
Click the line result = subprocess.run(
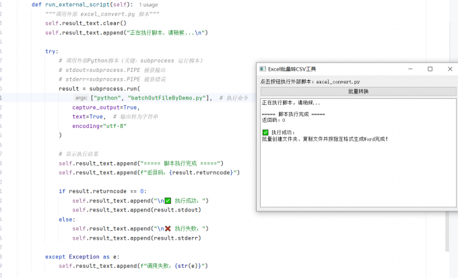pos(99,89)
